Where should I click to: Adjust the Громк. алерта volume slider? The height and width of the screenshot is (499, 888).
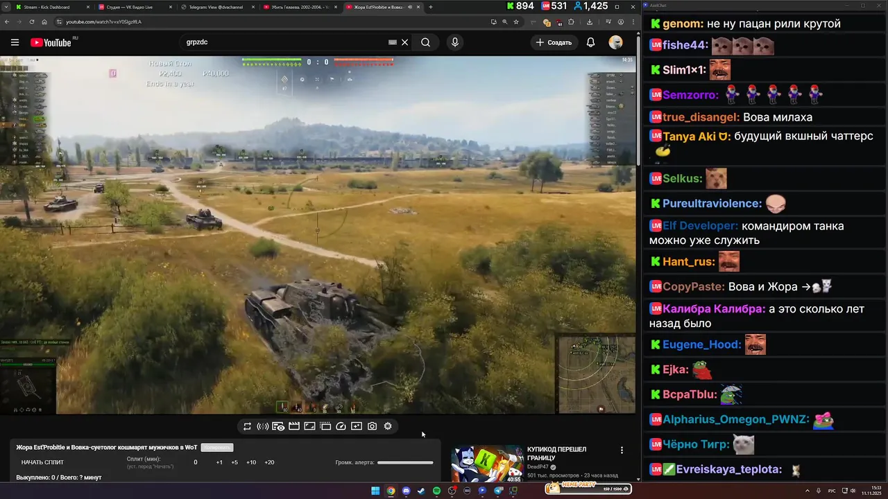coord(405,462)
